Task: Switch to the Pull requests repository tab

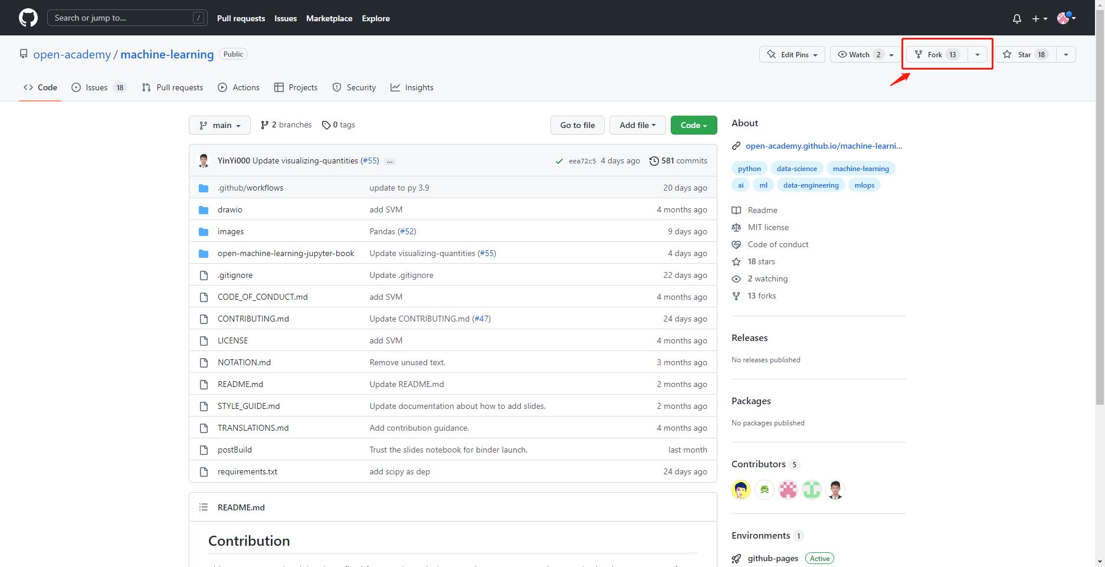Action: click(172, 87)
